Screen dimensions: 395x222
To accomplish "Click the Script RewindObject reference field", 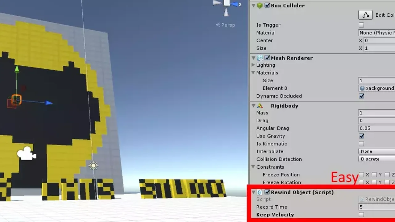I will tap(377, 199).
